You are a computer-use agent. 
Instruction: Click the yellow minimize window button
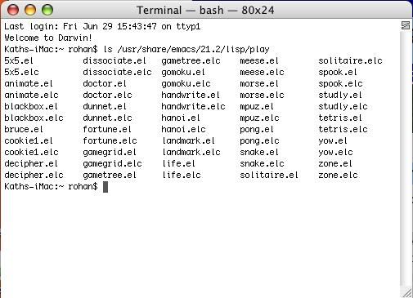[x=30, y=10]
